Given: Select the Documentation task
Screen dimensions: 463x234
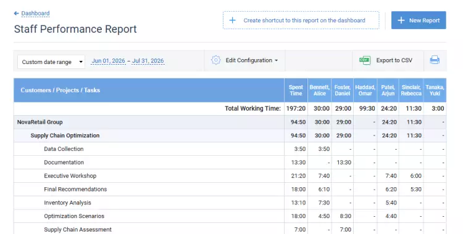Looking at the screenshot, I should point(64,163).
